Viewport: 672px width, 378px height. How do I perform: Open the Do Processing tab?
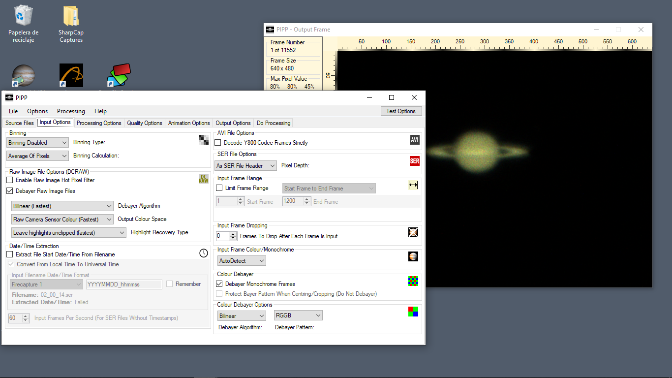274,123
